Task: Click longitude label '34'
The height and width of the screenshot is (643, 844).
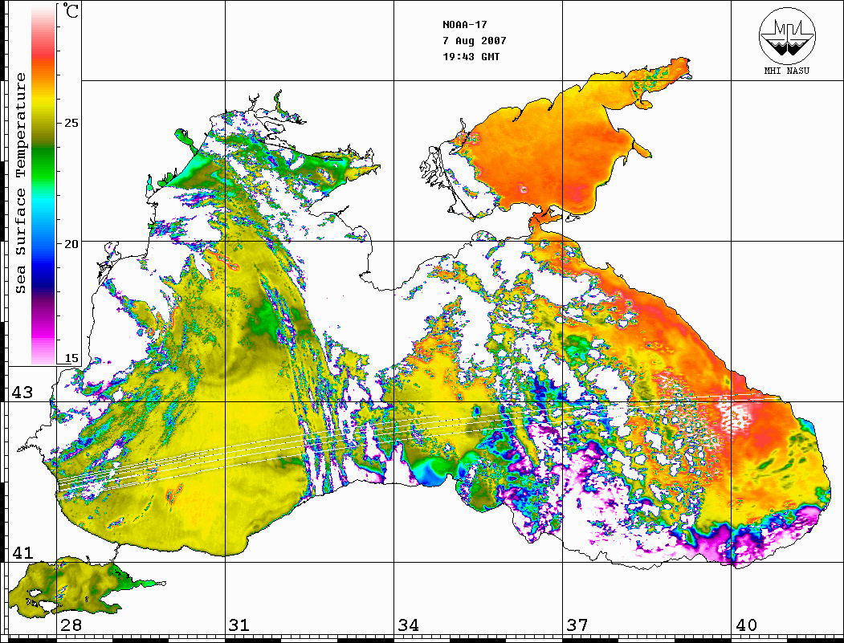Action: pyautogui.click(x=408, y=625)
